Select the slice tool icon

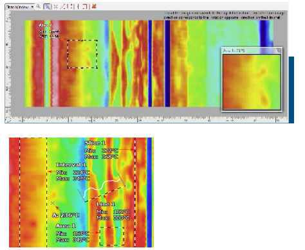tap(85, 6)
